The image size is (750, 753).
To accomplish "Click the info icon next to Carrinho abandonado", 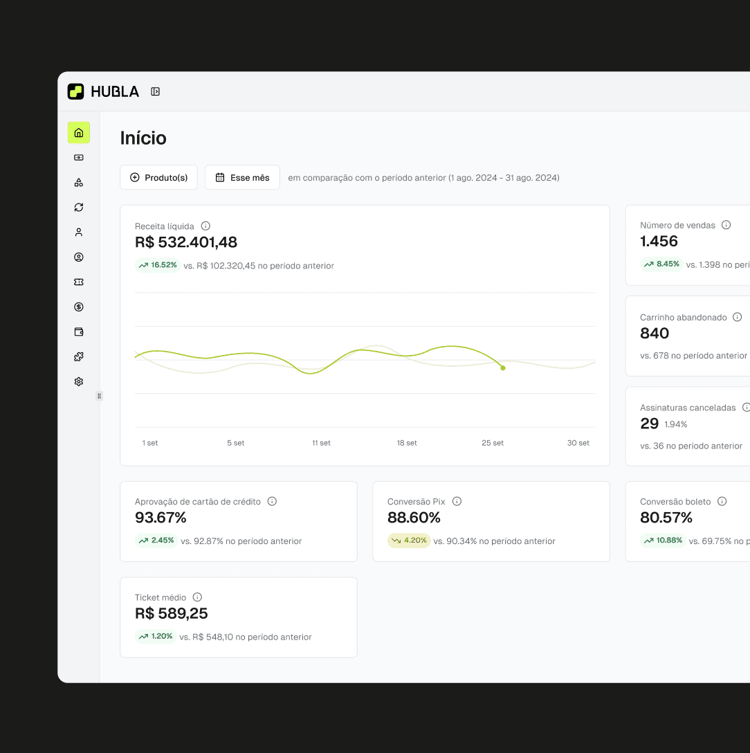I will click(737, 317).
